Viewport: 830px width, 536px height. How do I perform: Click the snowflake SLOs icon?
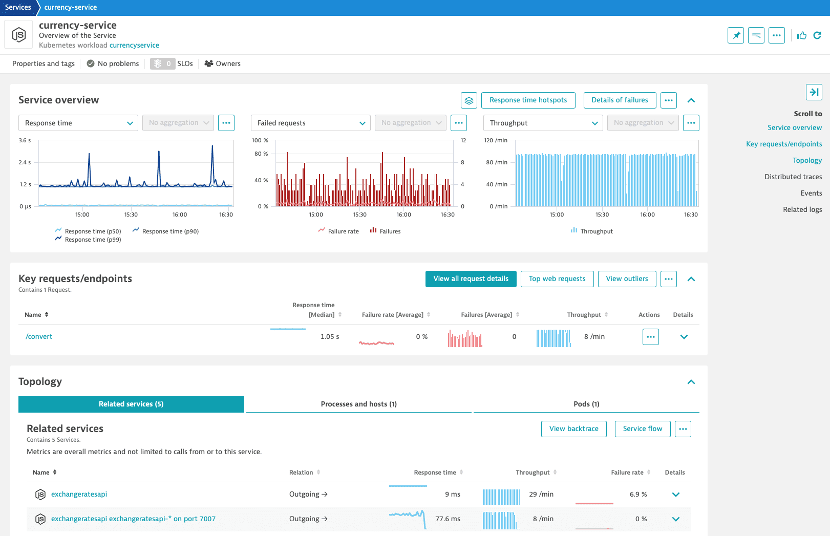[158, 63]
